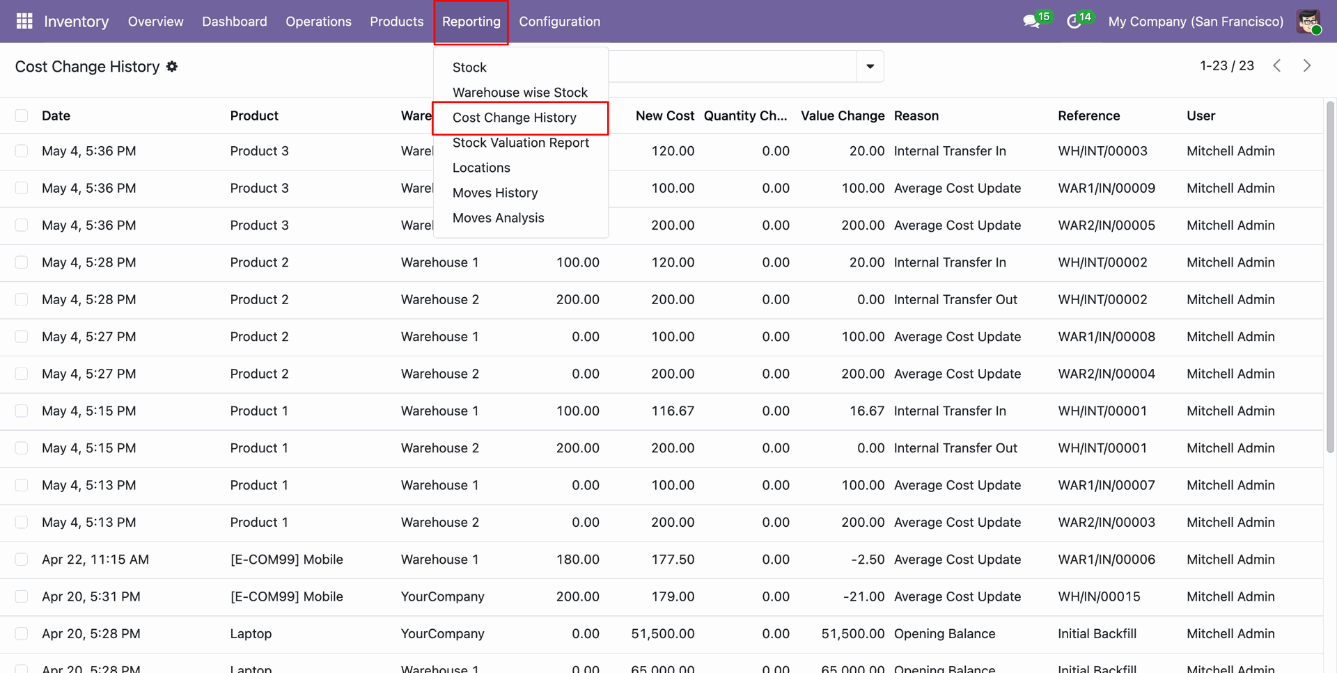
Task: Click the gear icon next to Cost Change History
Action: (x=172, y=66)
